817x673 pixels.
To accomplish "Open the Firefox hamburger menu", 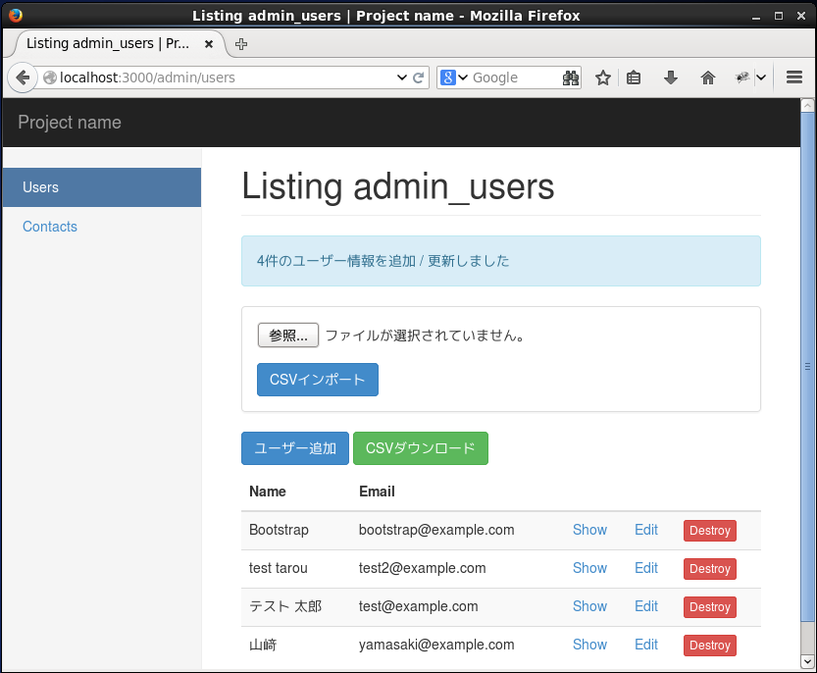I will point(794,78).
